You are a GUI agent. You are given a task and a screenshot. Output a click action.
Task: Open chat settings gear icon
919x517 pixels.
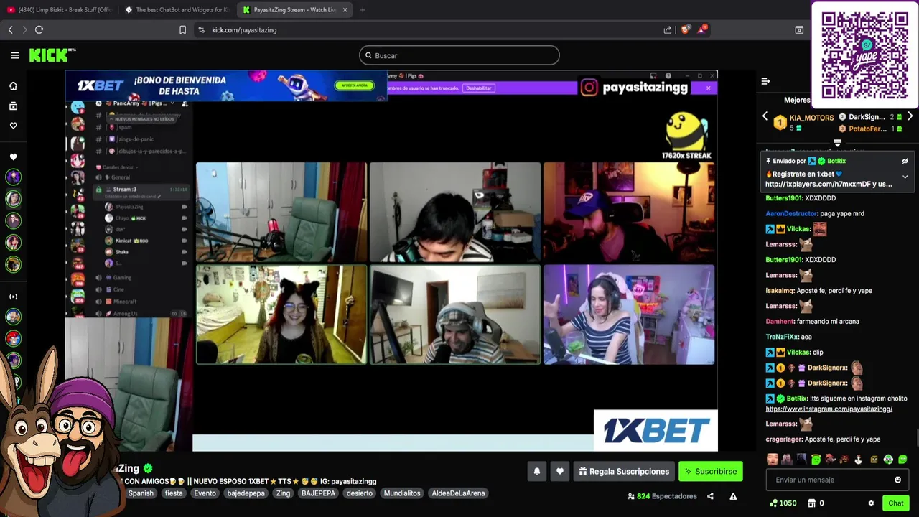tap(871, 503)
